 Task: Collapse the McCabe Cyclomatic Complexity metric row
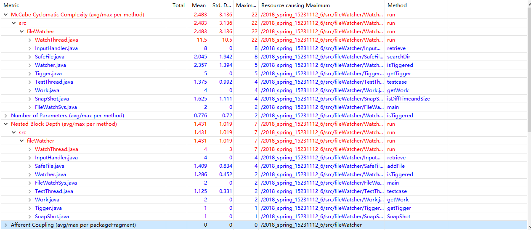5,15
